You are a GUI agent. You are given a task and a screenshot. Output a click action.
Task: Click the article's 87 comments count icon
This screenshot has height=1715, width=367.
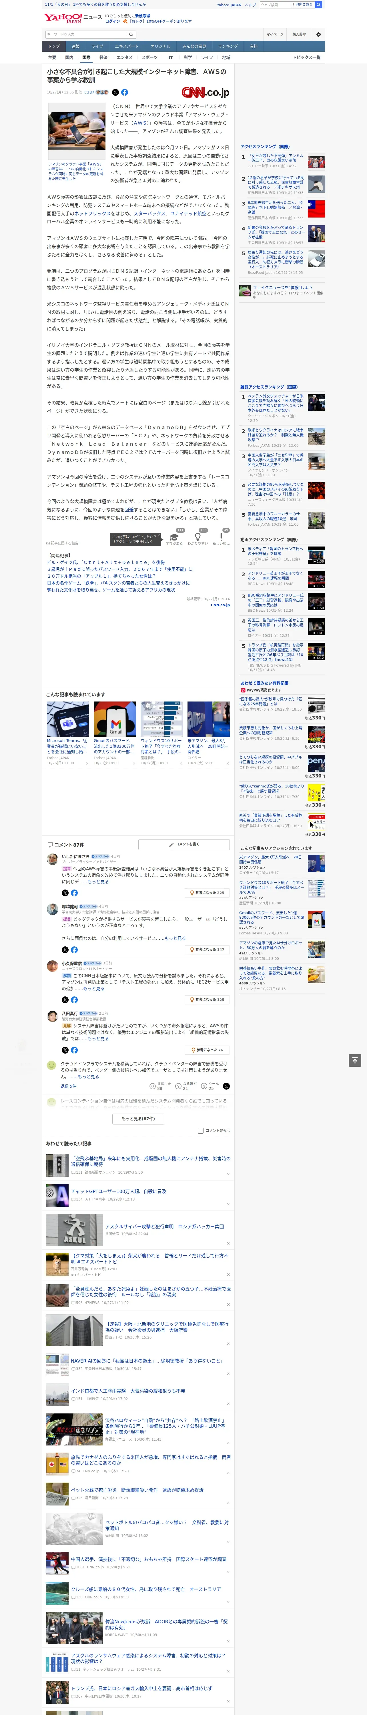tap(89, 93)
